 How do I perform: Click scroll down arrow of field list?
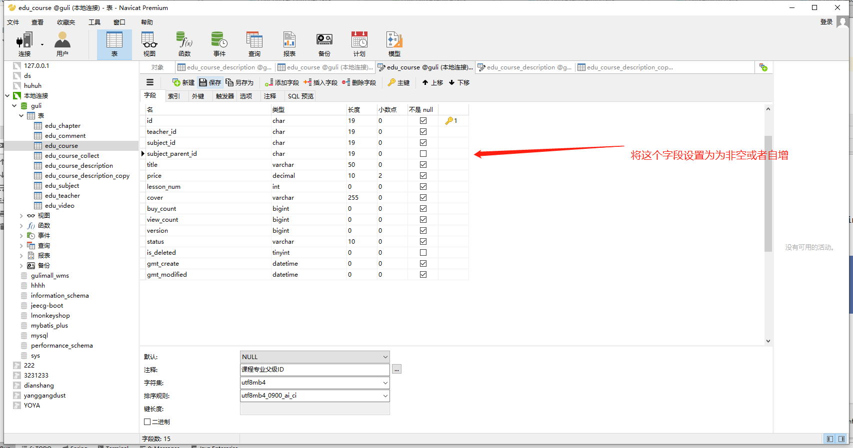[x=768, y=341]
